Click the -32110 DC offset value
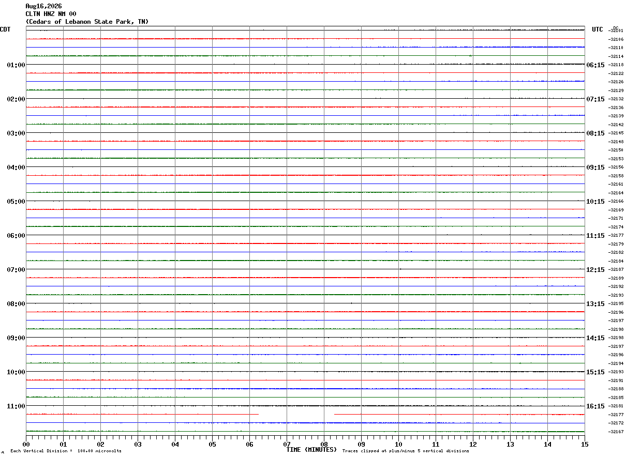This screenshot has width=626, height=458. pos(616,48)
